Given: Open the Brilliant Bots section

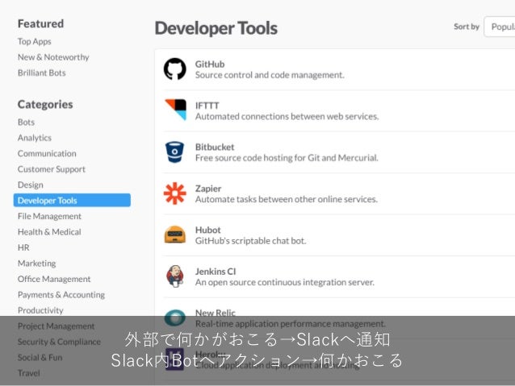Looking at the screenshot, I should coord(42,73).
